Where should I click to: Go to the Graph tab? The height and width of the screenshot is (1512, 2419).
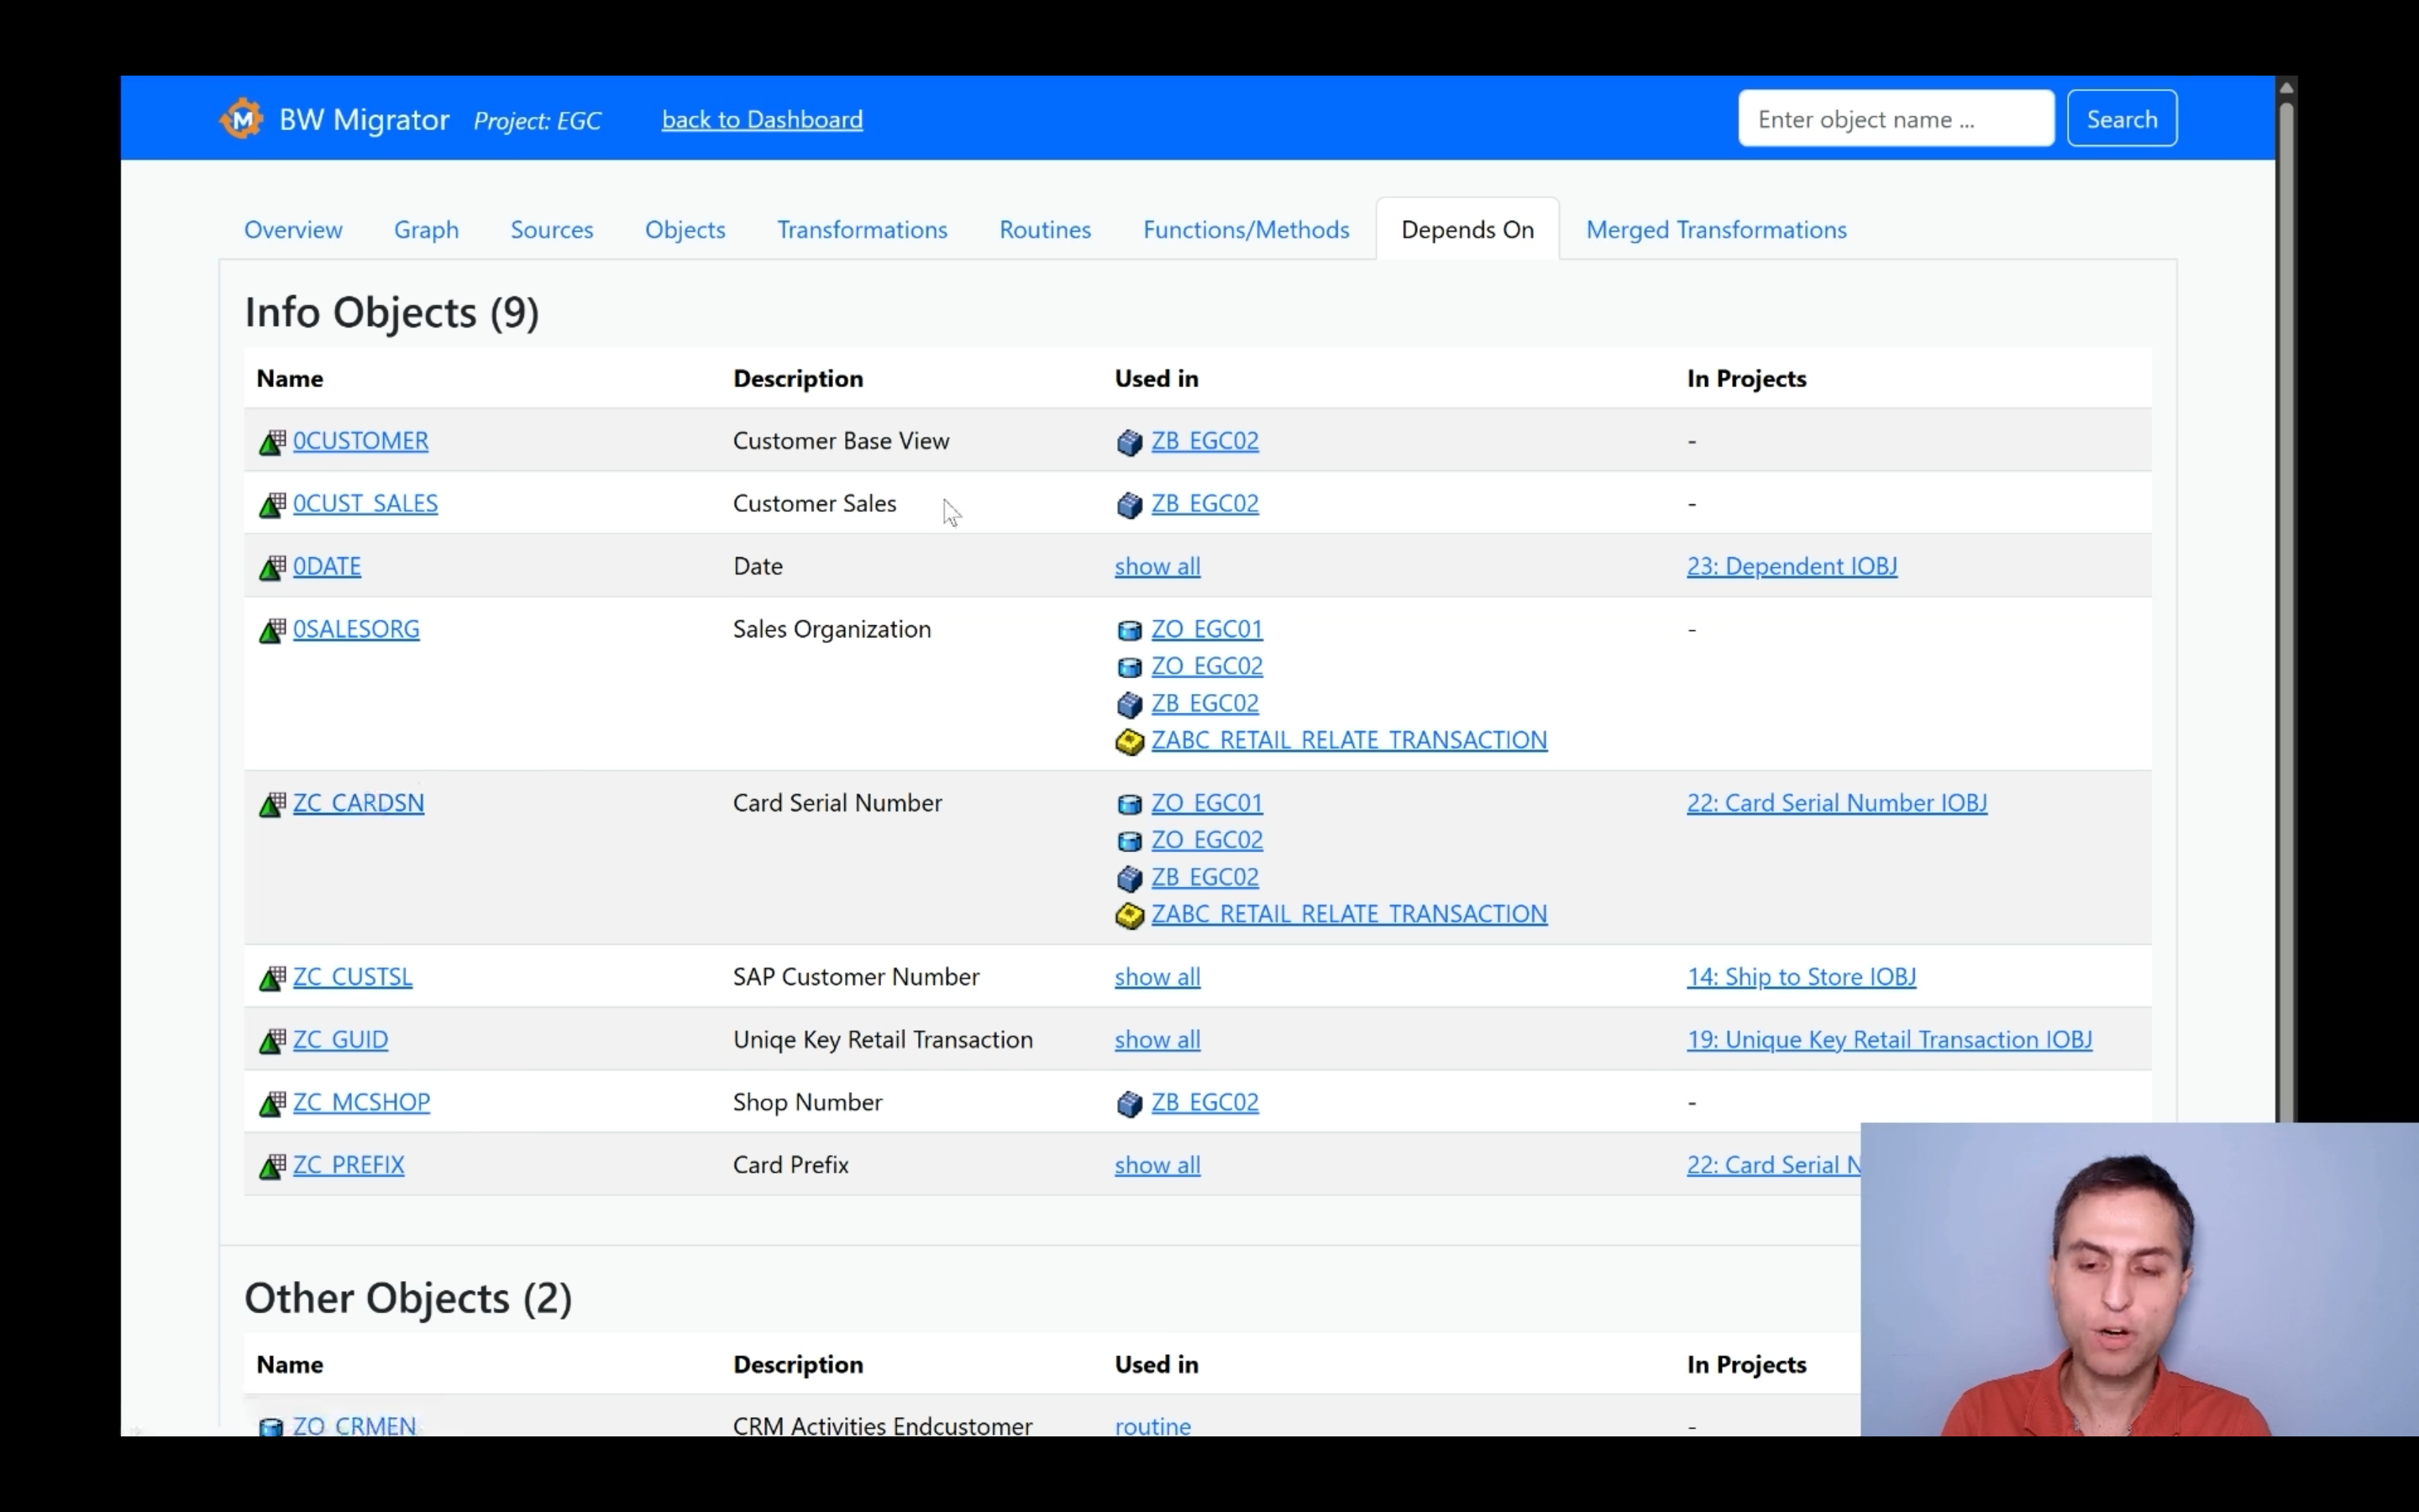[426, 230]
